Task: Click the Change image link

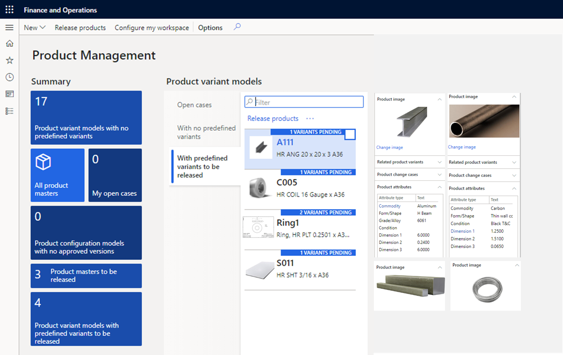Action: point(389,147)
